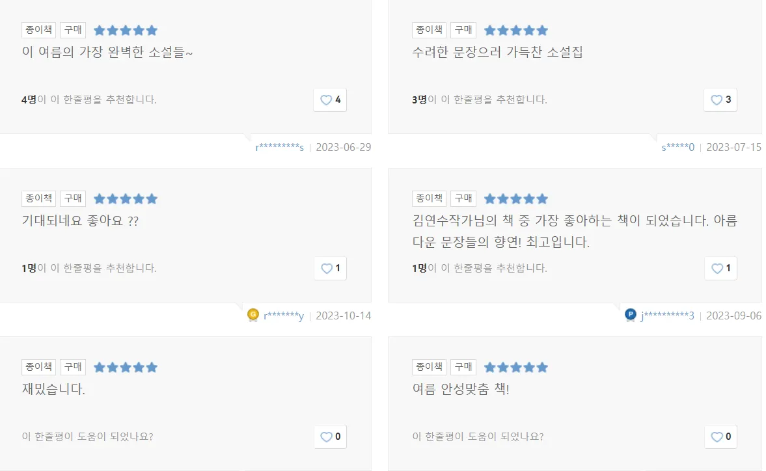Toggle heart on '수려한 문장으러 가득찬 소설집' review
The image size is (766, 471).
coord(720,100)
